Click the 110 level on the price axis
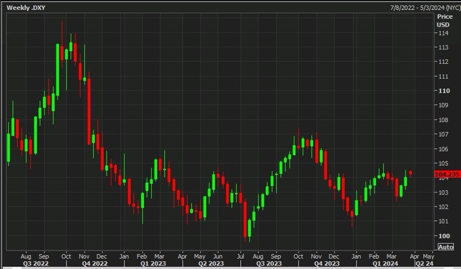Screen dimensions: 461x269 click(x=444, y=91)
